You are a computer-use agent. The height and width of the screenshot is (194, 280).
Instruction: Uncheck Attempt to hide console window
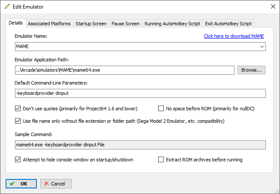click(18, 160)
